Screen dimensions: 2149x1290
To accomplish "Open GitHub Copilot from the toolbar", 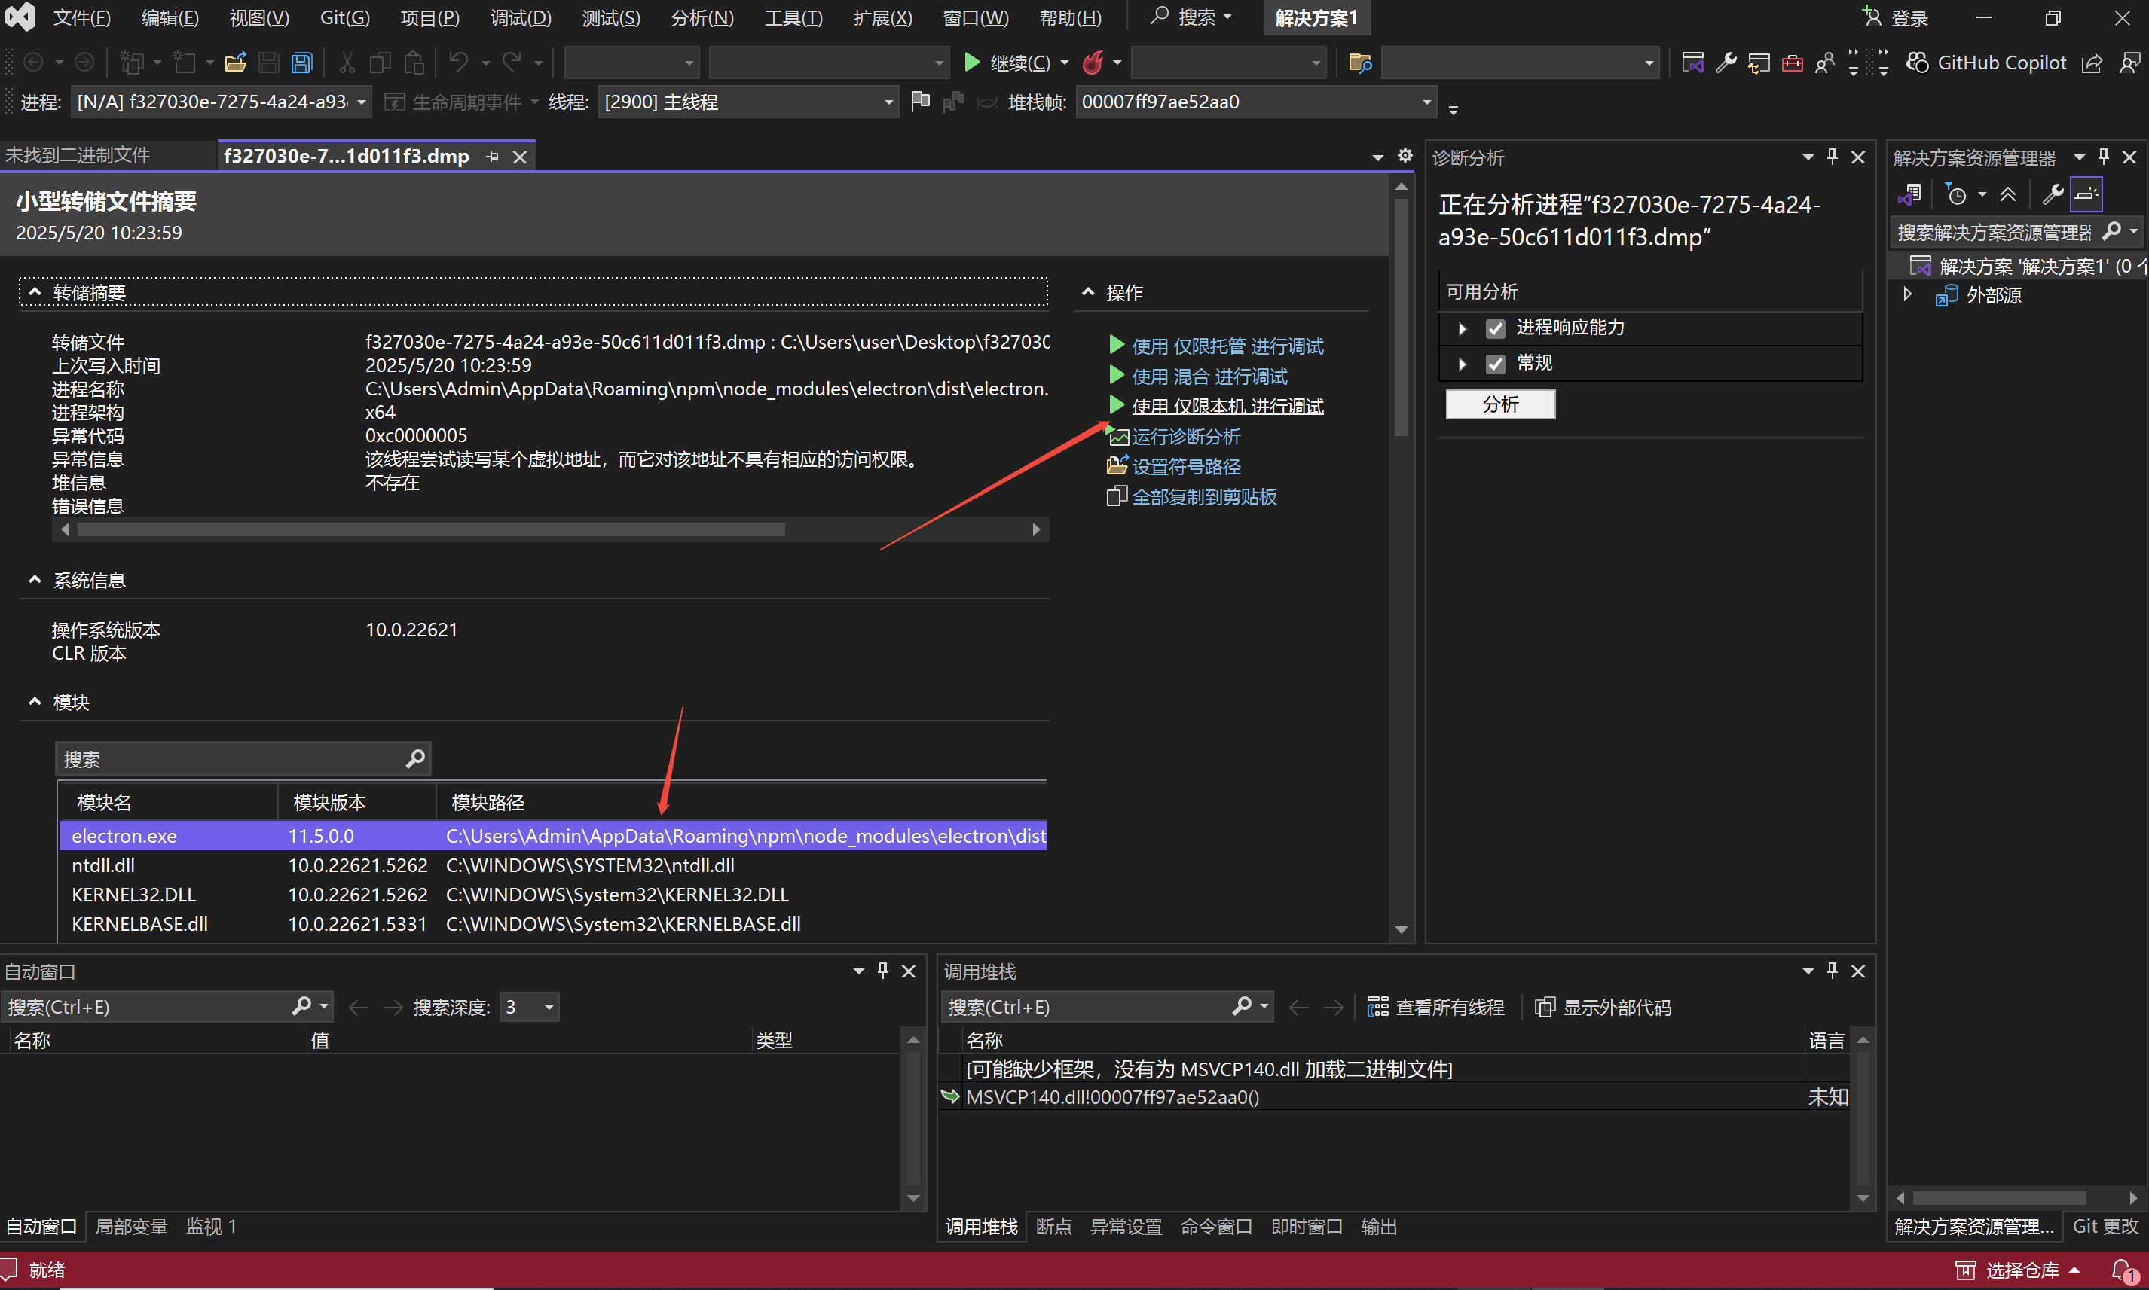I will pos(1987,63).
